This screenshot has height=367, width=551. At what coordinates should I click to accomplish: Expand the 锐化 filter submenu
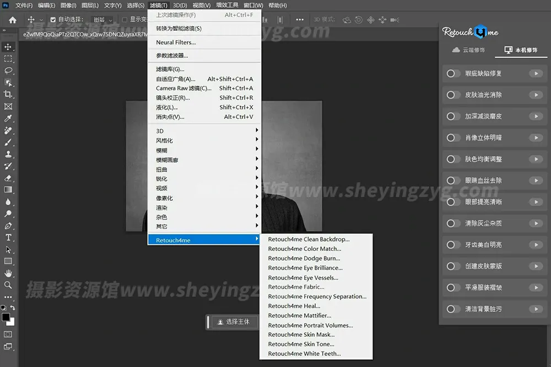pyautogui.click(x=204, y=179)
